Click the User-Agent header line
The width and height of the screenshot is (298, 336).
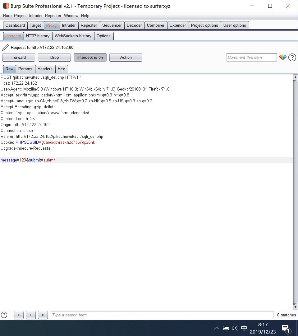(x=85, y=89)
